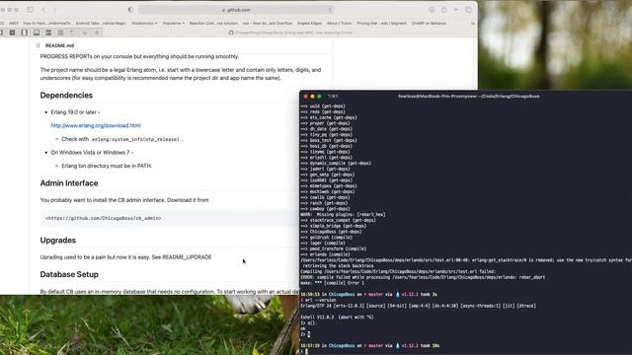632x355 pixels.
Task: Click the 'Erlang/OTP 24' version line
Action: 419,306
